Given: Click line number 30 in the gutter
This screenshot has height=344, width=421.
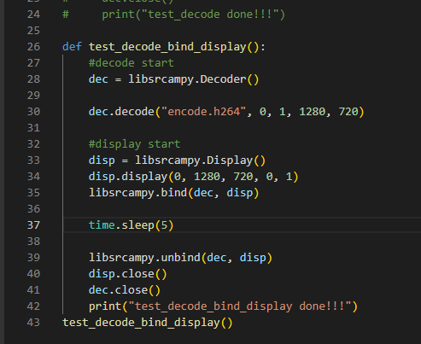Looking at the screenshot, I should [x=33, y=112].
